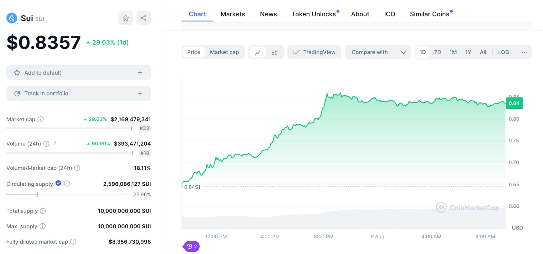Click the Add to default button

click(x=78, y=73)
